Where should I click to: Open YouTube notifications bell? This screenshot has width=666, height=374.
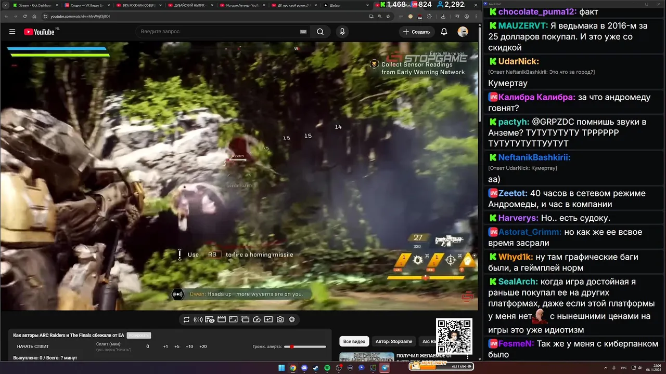tap(444, 32)
